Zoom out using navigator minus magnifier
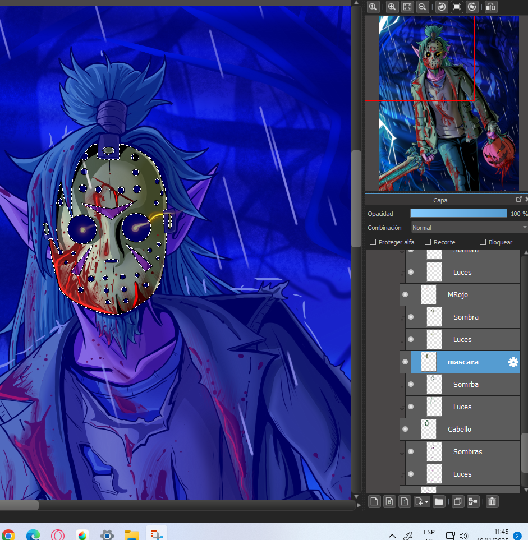The image size is (528, 540). pyautogui.click(x=423, y=7)
